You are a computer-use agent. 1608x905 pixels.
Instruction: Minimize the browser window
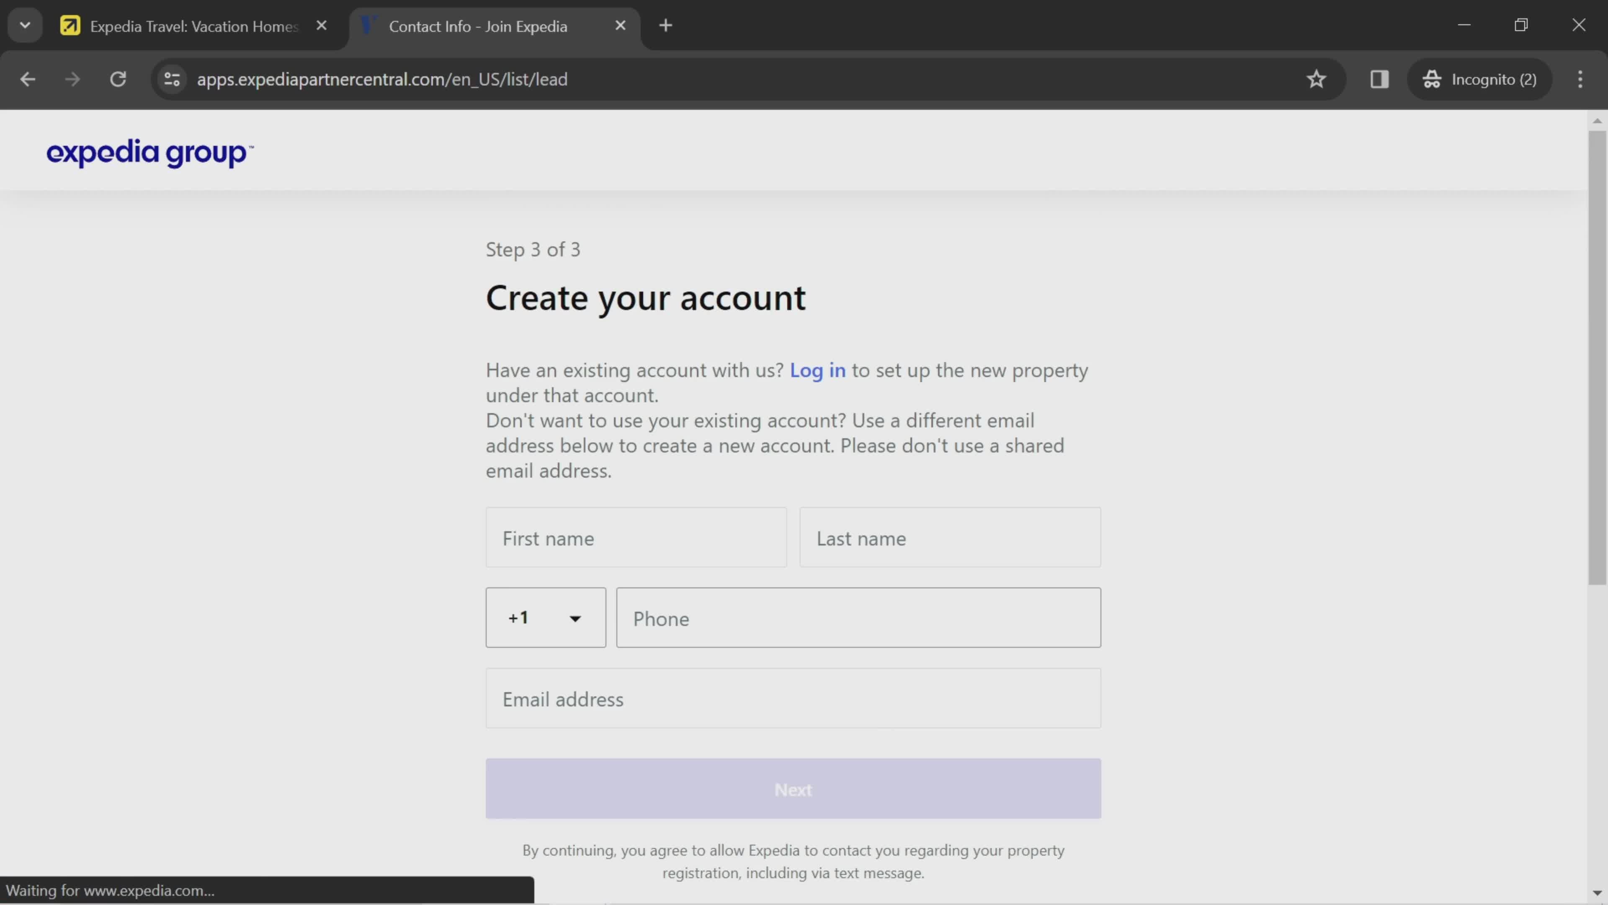(1464, 25)
